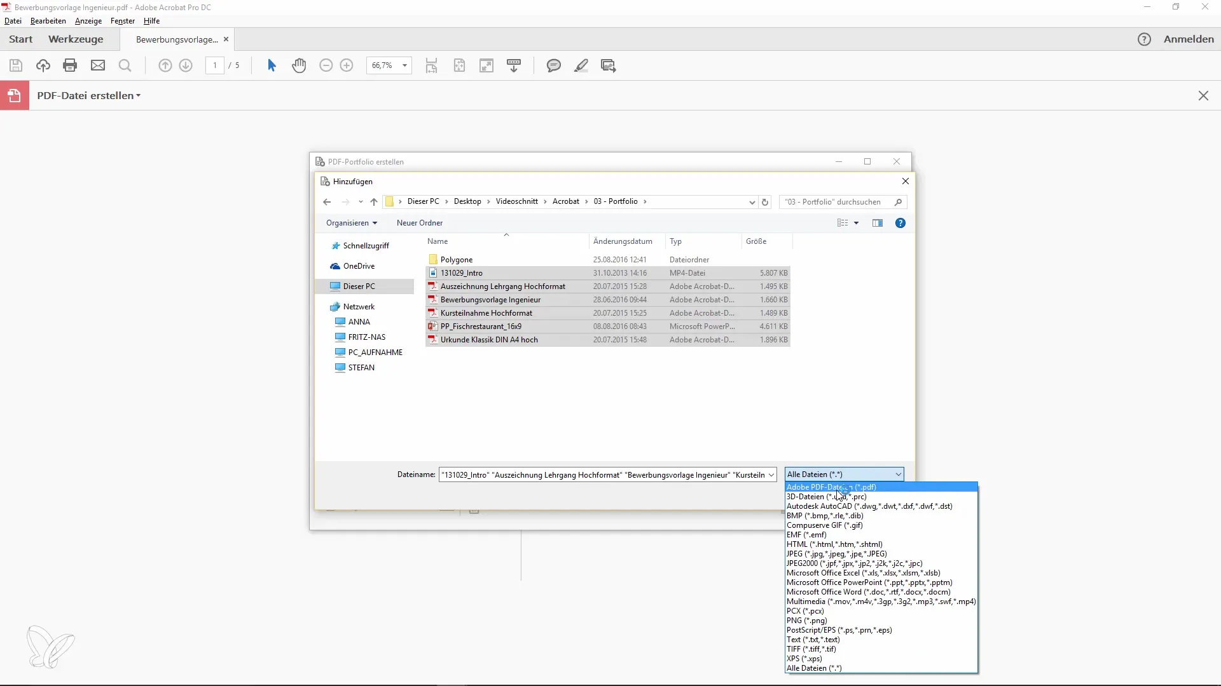Viewport: 1221px width, 686px height.
Task: Click the refresh icon beside address bar
Action: pyautogui.click(x=765, y=202)
